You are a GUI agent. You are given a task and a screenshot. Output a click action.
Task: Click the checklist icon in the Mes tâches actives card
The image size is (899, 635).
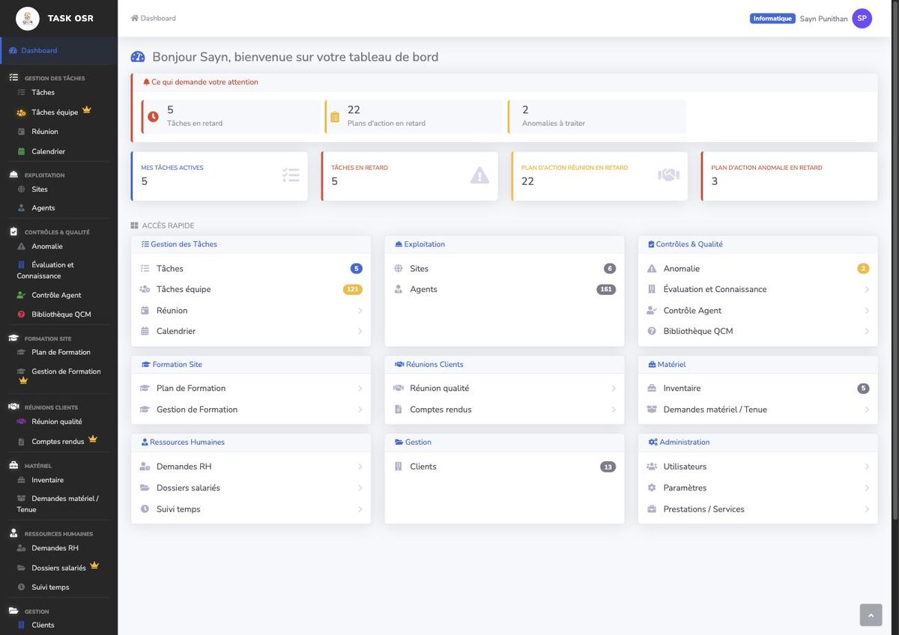coord(291,175)
